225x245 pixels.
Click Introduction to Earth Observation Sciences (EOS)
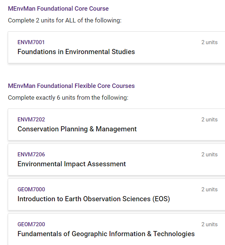click(93, 199)
